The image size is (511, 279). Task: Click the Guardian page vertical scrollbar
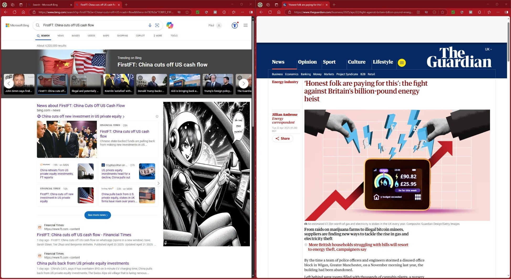(x=508, y=42)
